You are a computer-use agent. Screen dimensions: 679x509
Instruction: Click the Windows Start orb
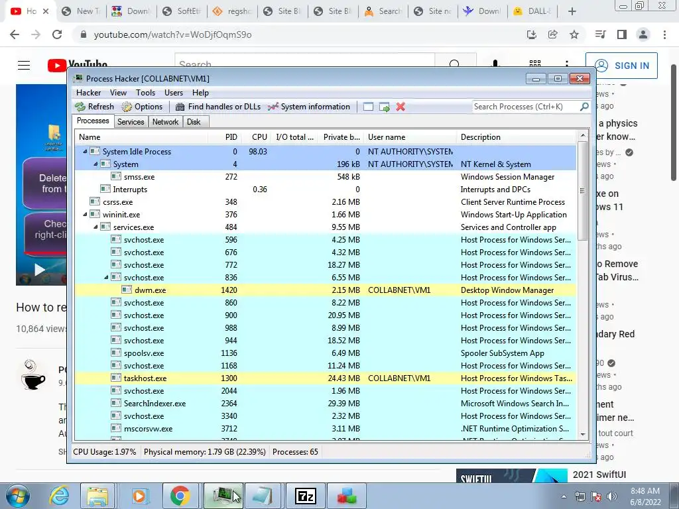[x=17, y=496]
